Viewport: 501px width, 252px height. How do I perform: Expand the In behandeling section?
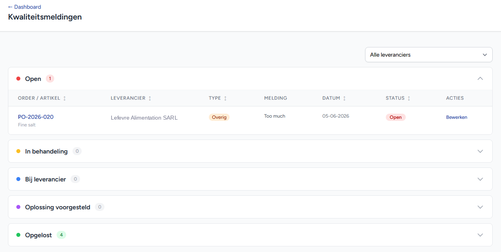point(250,151)
